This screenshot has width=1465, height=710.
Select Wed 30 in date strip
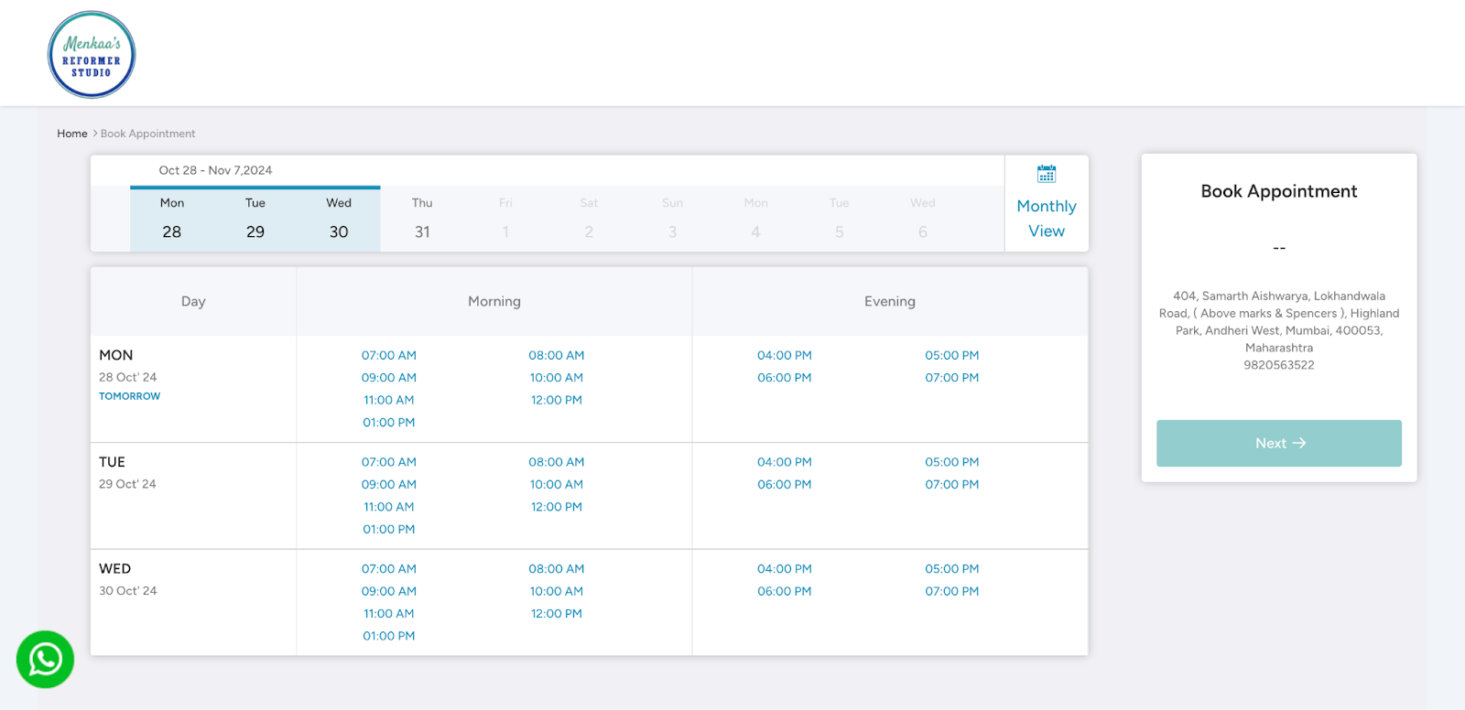point(339,220)
